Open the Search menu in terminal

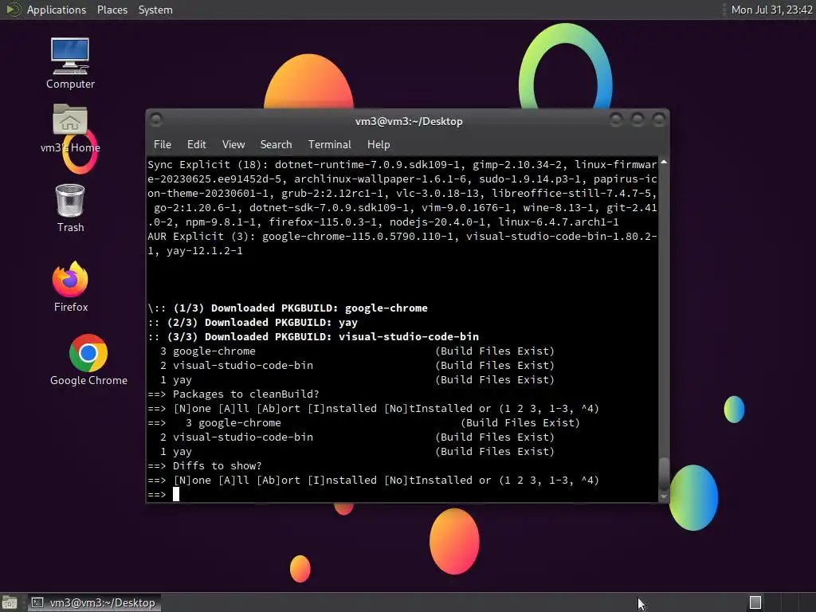(x=276, y=144)
